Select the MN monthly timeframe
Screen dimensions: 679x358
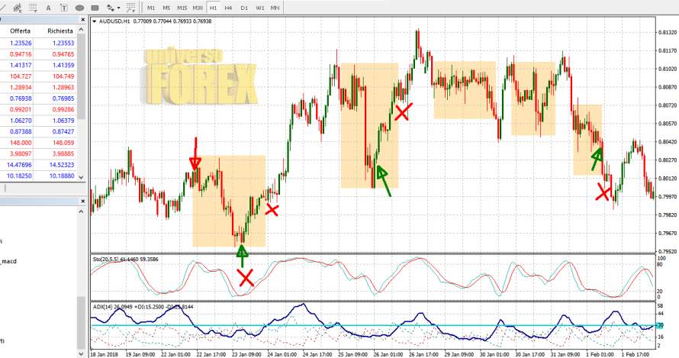[x=275, y=8]
